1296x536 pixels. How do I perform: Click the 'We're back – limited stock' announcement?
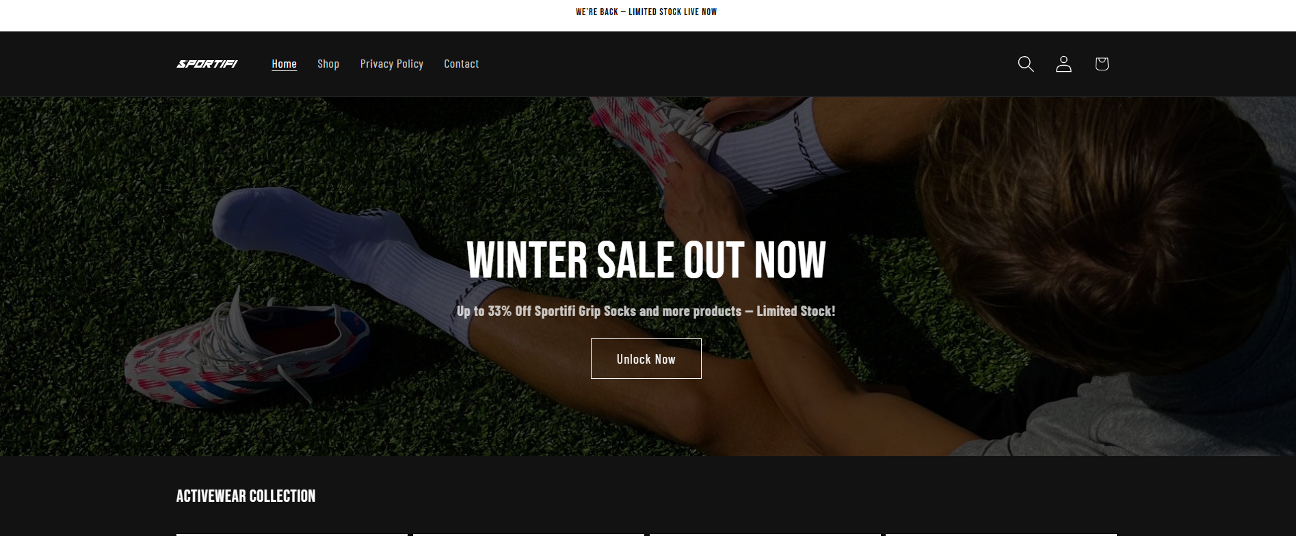tap(646, 12)
